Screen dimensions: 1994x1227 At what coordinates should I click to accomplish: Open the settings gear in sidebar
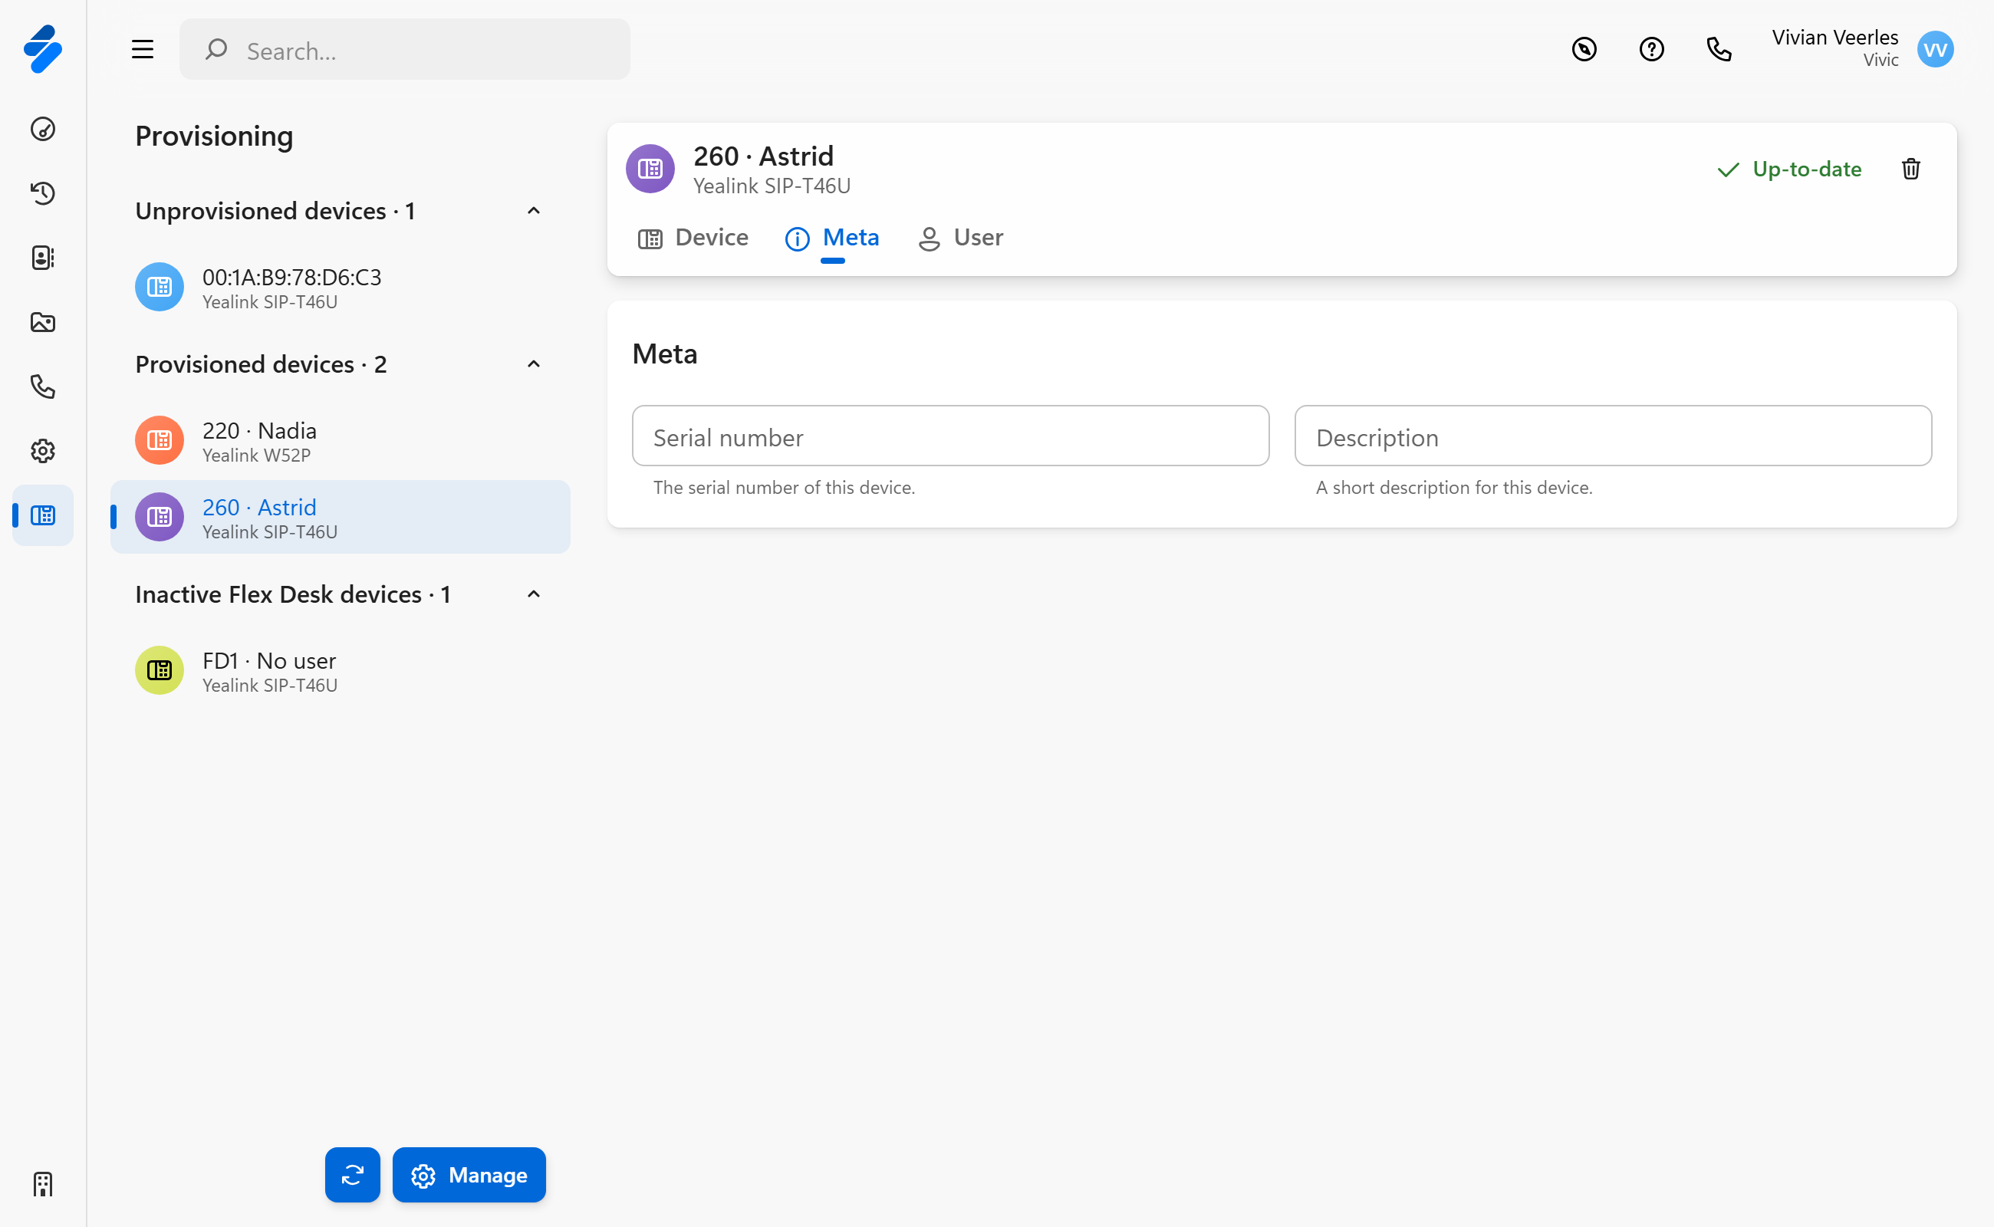tap(42, 450)
